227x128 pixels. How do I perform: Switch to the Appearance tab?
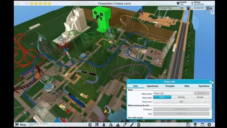click(153, 86)
